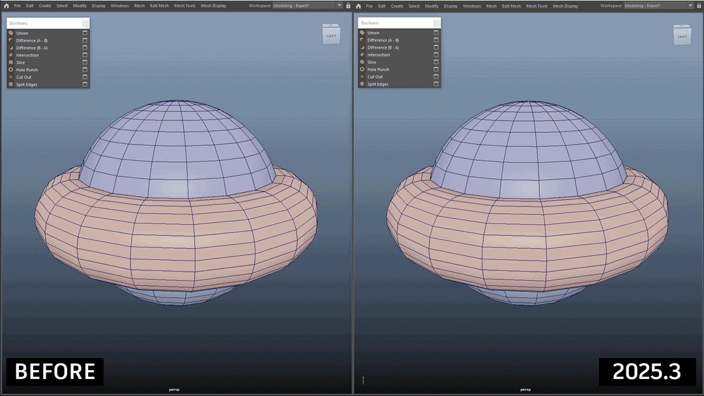Click the square button on the Booleans header in the 2025.3 pane
The image size is (704, 396).
click(437, 23)
